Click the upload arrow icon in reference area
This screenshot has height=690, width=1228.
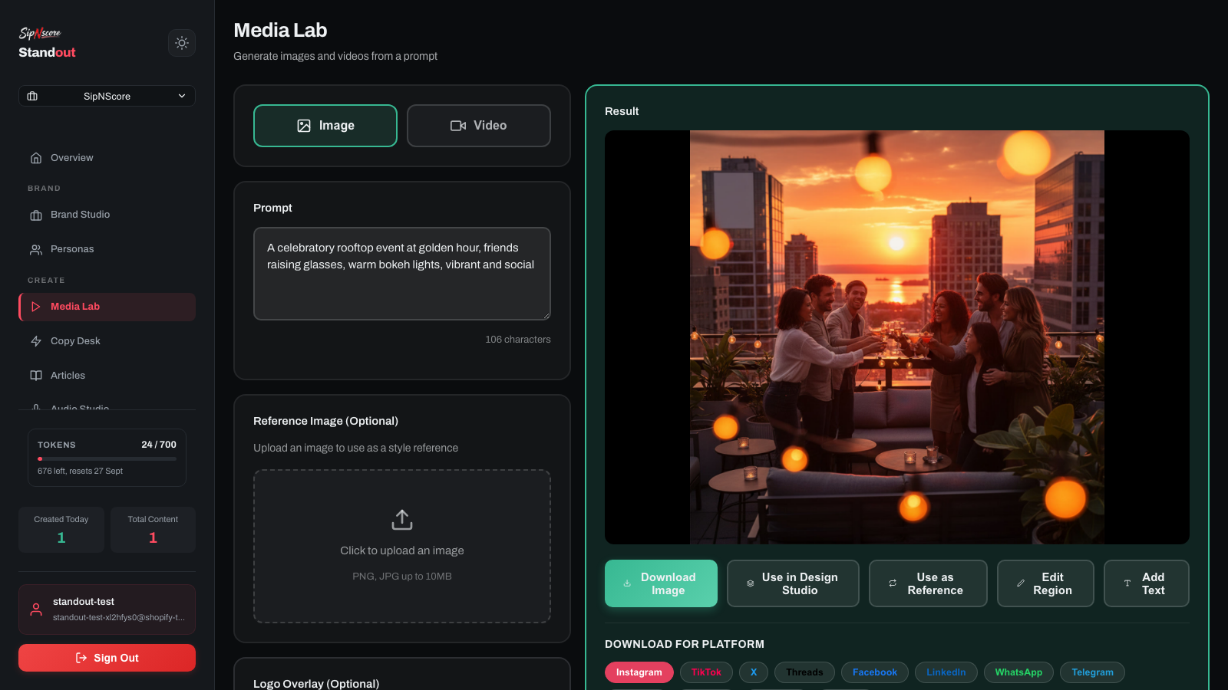(402, 520)
